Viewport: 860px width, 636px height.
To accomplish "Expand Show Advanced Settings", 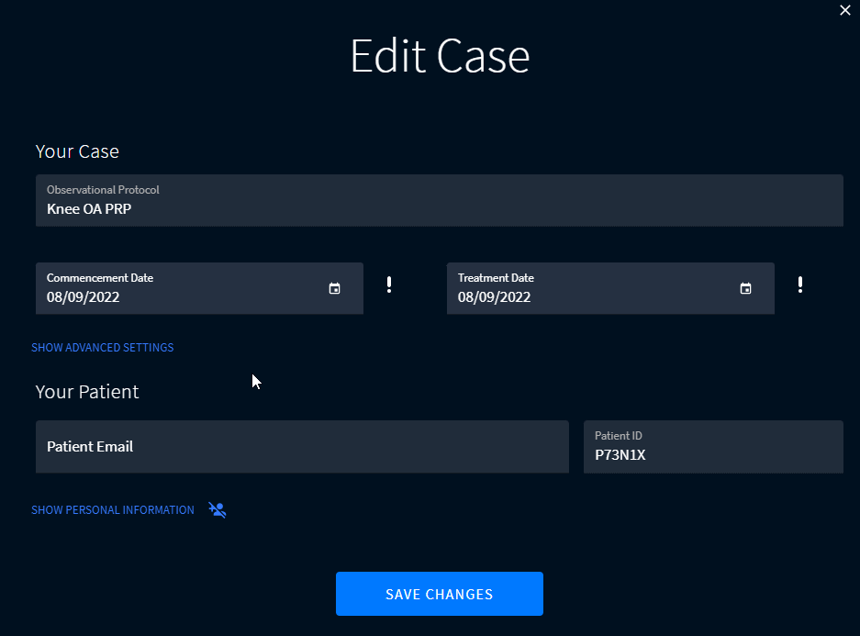I will pyautogui.click(x=103, y=348).
